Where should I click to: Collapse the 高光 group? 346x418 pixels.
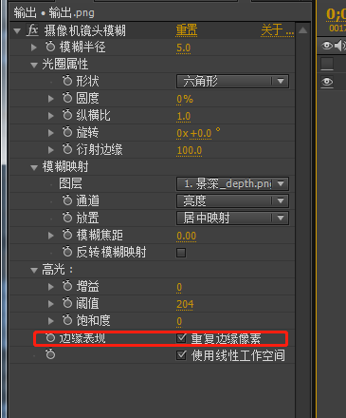(x=34, y=271)
